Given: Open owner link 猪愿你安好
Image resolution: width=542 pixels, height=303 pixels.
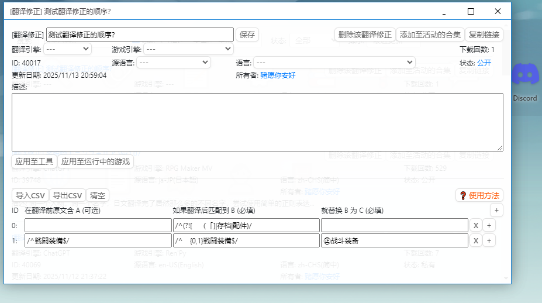Looking at the screenshot, I should point(278,75).
